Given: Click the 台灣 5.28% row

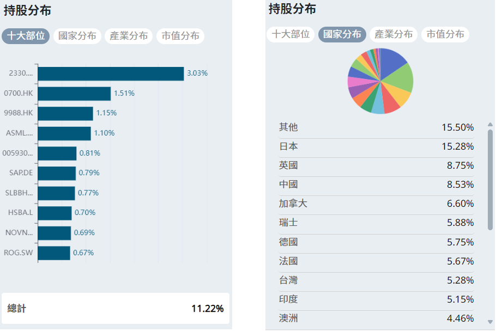Looking at the screenshot, I should coord(376,281).
